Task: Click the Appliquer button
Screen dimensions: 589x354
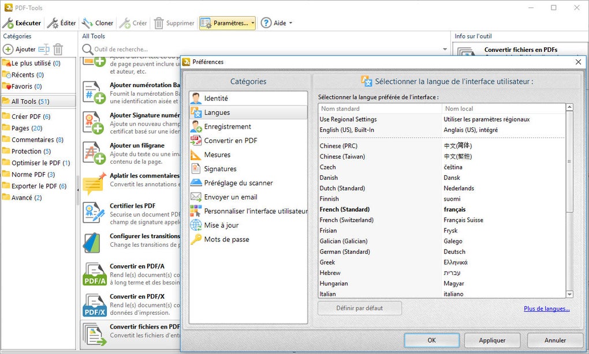Action: pos(492,340)
